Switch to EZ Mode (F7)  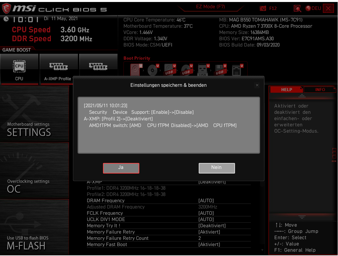210,7
